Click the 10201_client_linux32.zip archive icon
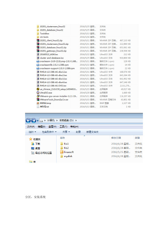Screen dimensions: 166x236 pyautogui.click(x=38, y=40)
